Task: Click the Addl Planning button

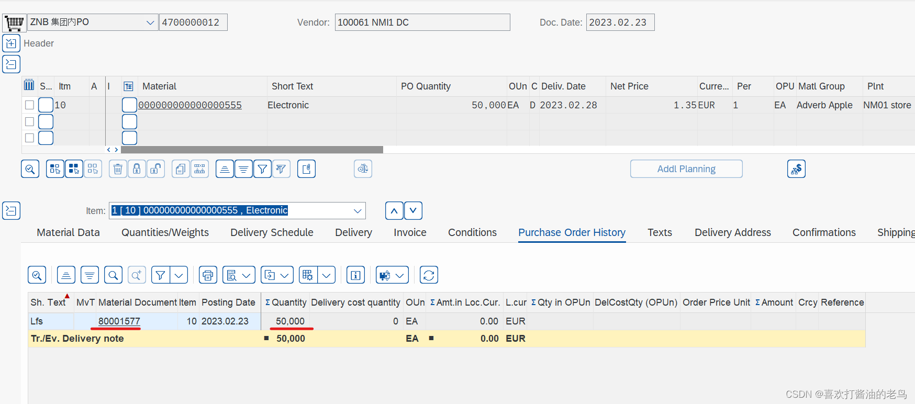Action: (x=686, y=169)
